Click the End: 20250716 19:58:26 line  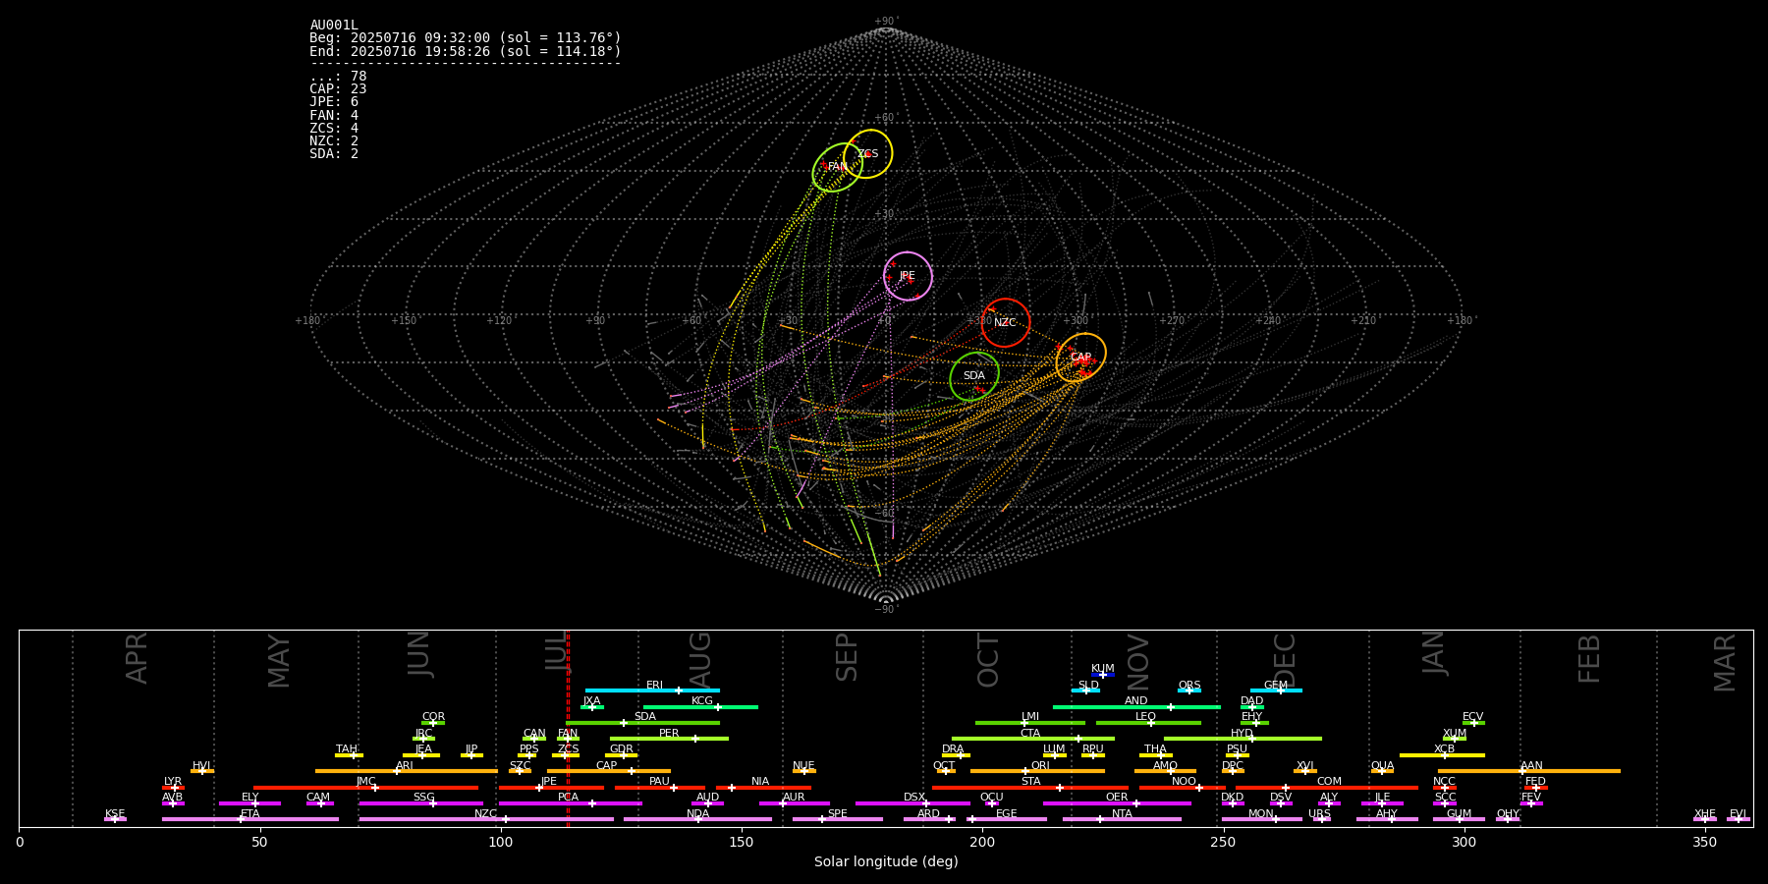pos(466,51)
